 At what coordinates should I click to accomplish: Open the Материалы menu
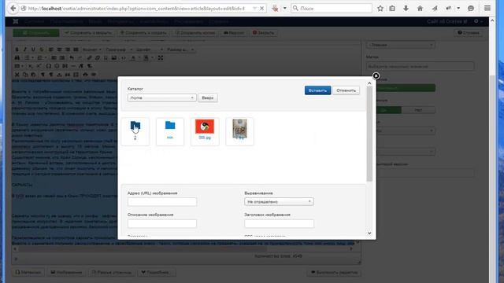(x=120, y=21)
